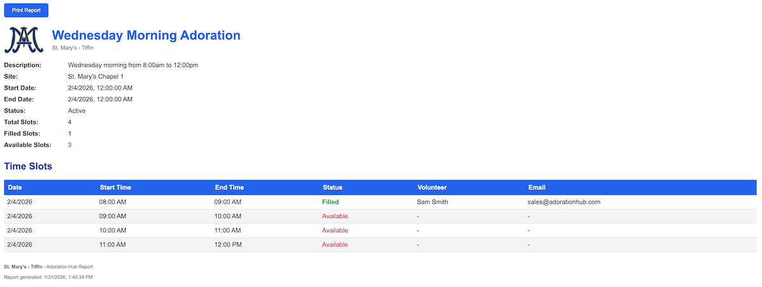Image resolution: width=762 pixels, height=287 pixels.
Task: Click the Status column header
Action: tap(332, 187)
